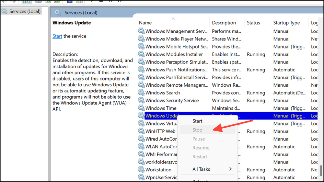This screenshot has height=182, width=324.
Task: Sort services by the Startup Type column header
Action: coord(286,23)
